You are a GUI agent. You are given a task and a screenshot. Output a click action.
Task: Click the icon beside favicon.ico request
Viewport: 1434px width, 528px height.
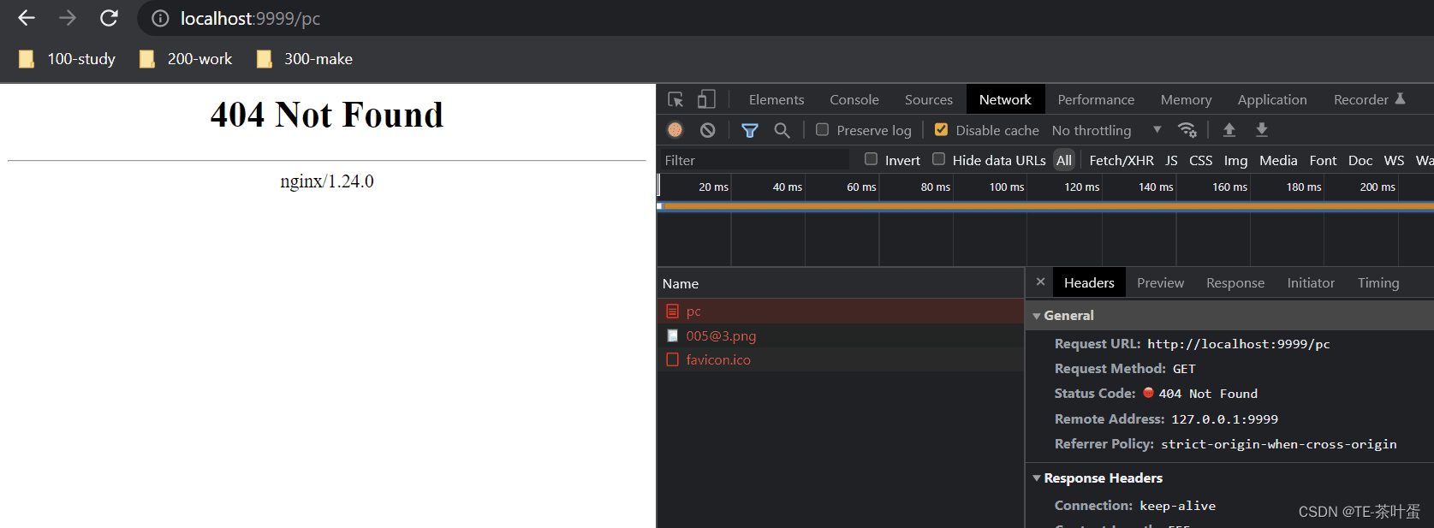[x=673, y=359]
